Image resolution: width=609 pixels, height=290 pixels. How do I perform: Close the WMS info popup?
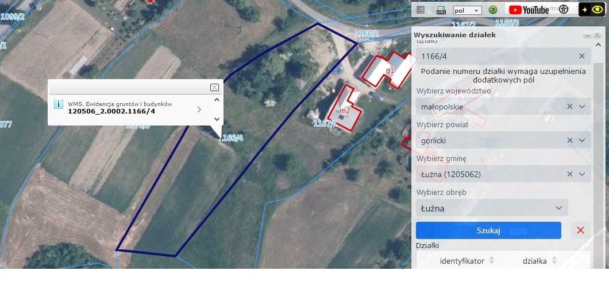[x=214, y=87]
